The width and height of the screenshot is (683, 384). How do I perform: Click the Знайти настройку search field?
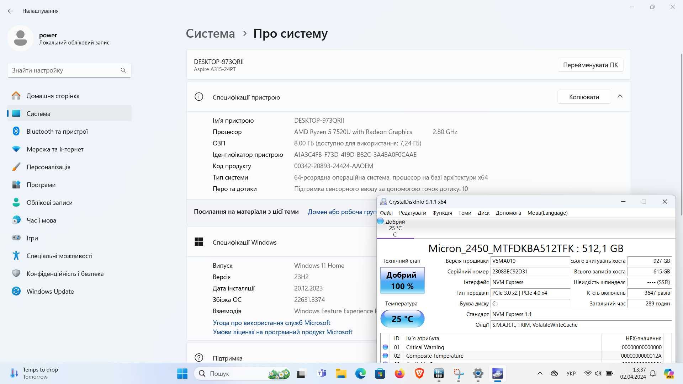(69, 70)
